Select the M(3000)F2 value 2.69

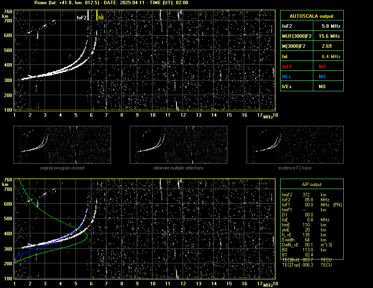click(x=326, y=46)
